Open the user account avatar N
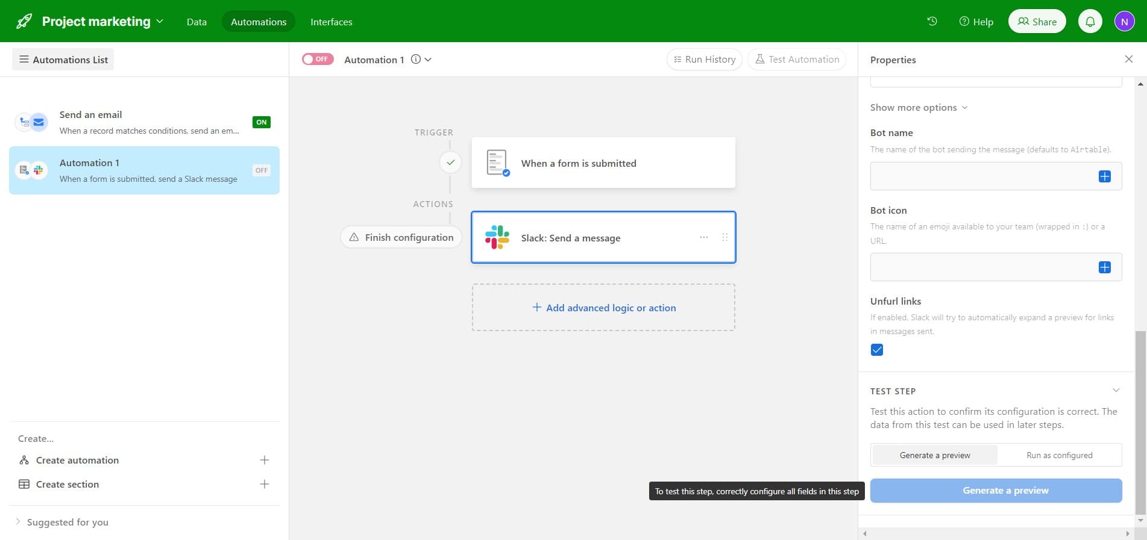 [1124, 22]
